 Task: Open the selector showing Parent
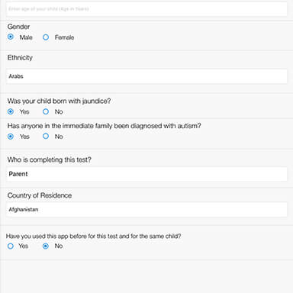146,174
